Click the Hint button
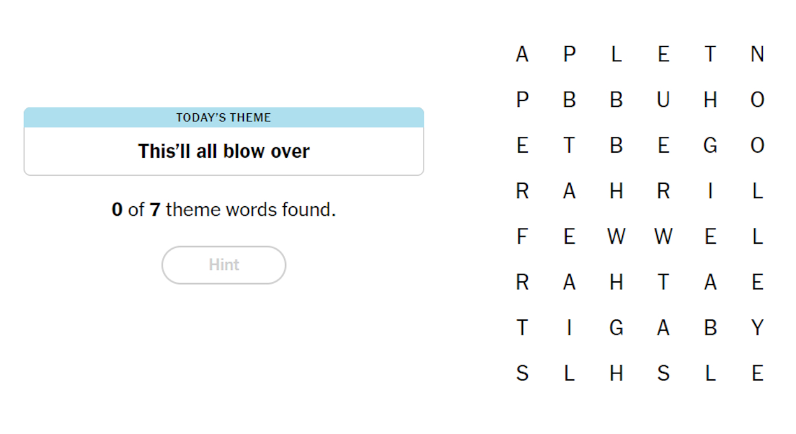Viewport: 796px width, 434px height. 224,265
